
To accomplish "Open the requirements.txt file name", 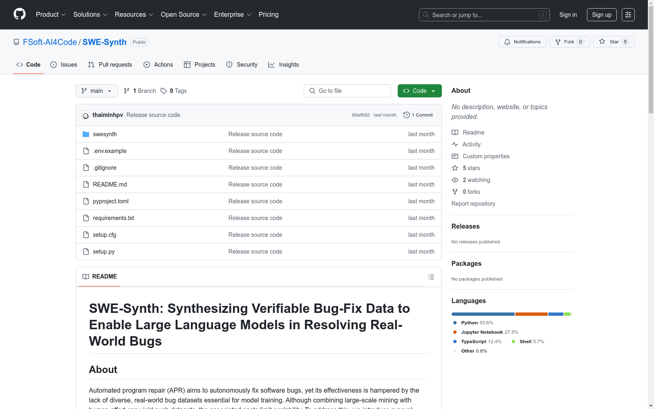I will (x=114, y=218).
